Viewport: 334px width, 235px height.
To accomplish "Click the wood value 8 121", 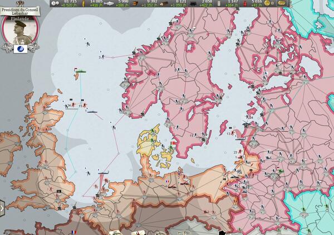I will pos(181,1).
